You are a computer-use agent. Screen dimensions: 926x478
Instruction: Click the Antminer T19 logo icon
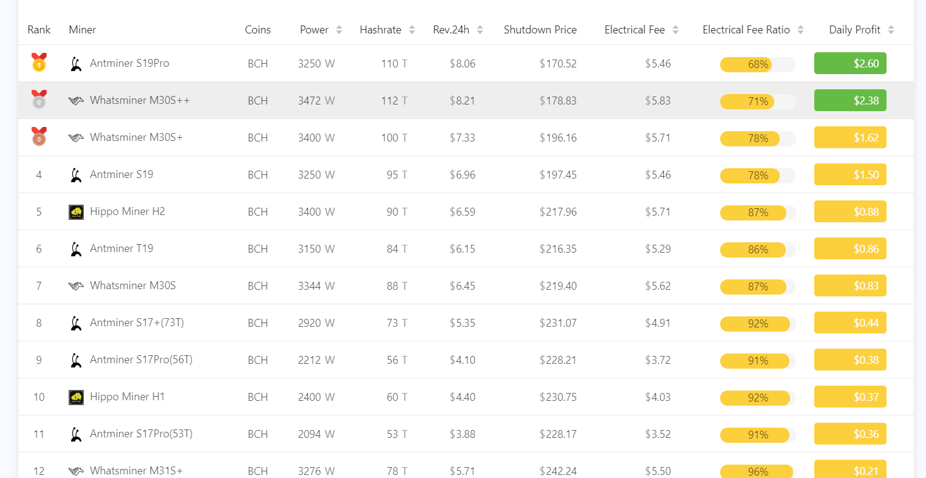pyautogui.click(x=76, y=249)
